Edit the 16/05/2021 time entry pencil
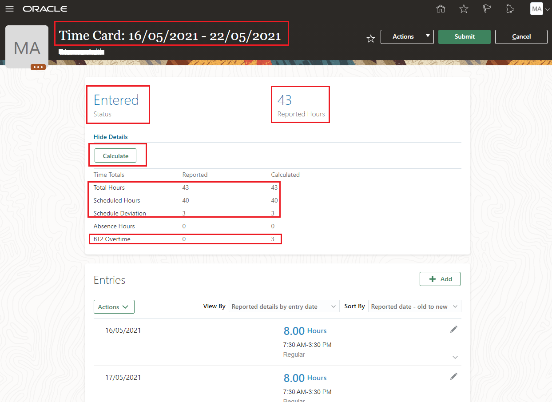 pyautogui.click(x=454, y=329)
